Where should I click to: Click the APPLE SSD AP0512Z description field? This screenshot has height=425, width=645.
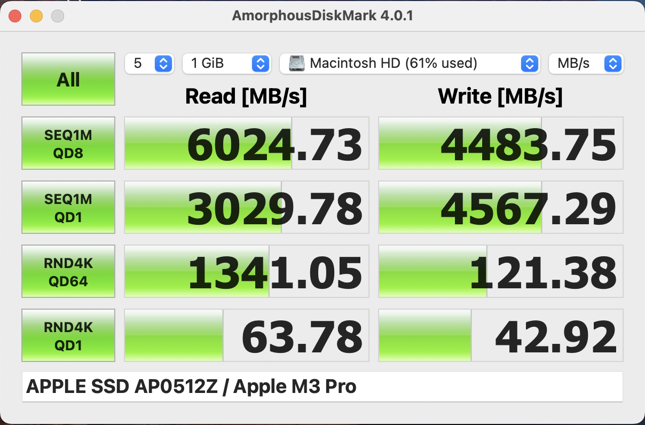322,387
